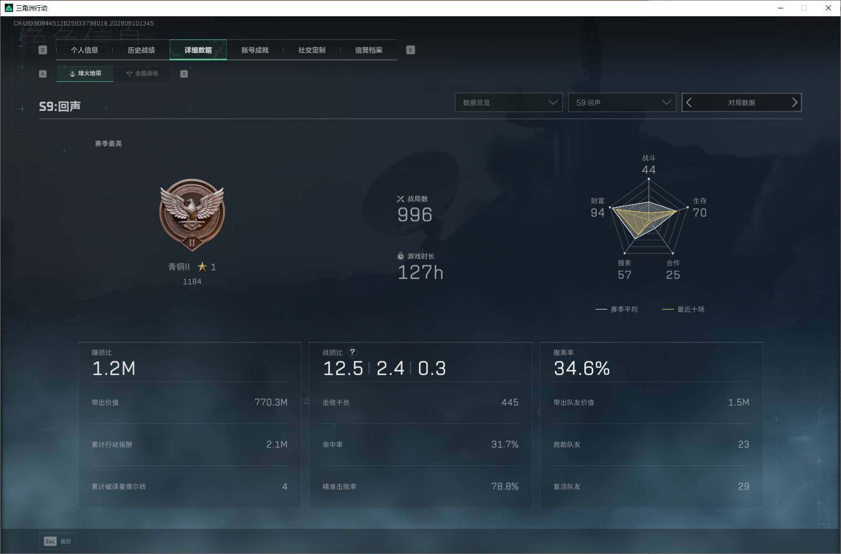Click the 带出价值 770.3M row
The image size is (841, 554).
[x=190, y=402]
